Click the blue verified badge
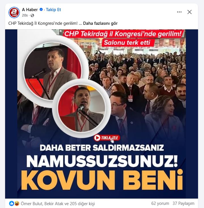The width and height of the screenshot is (204, 208). (41, 10)
